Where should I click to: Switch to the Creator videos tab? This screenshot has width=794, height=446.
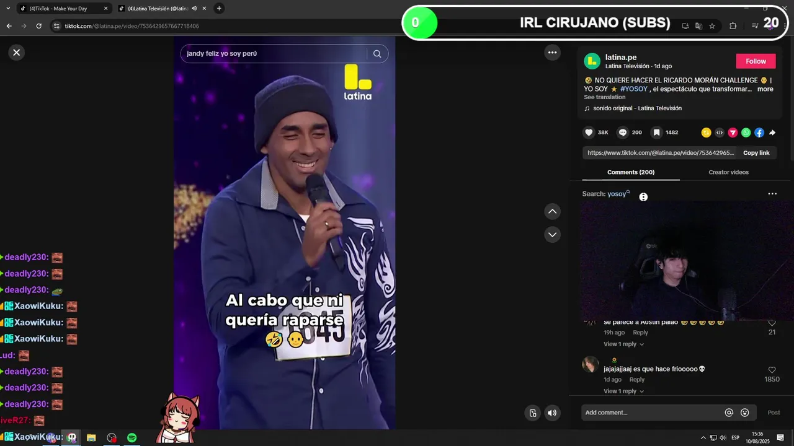728,172
